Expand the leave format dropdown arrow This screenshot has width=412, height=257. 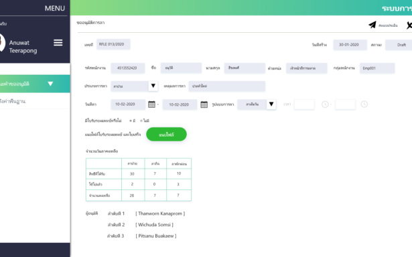tap(271, 104)
